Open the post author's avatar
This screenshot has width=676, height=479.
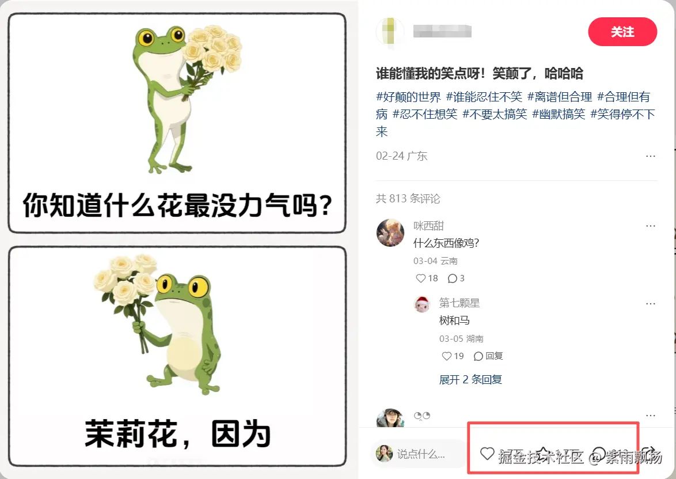pos(390,32)
